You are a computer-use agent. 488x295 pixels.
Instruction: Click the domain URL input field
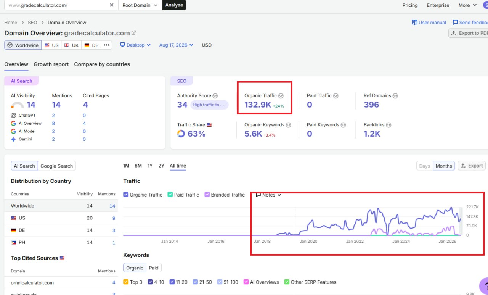pyautogui.click(x=57, y=5)
